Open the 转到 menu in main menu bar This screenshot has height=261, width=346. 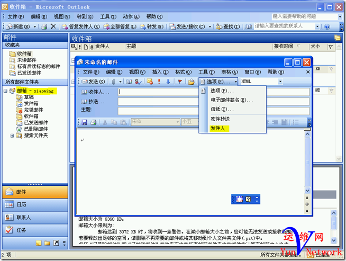pos(85,17)
